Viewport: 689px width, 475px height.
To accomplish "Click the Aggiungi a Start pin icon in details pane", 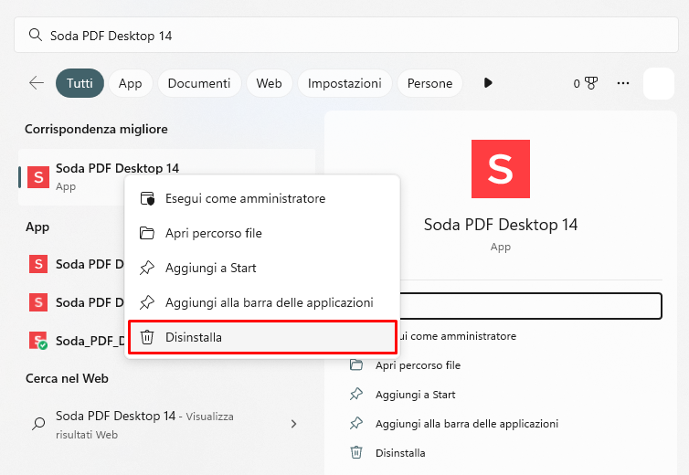I will coord(356,394).
